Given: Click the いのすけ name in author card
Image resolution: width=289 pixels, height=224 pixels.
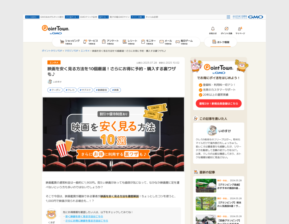Looking at the screenshot, I should (224, 131).
